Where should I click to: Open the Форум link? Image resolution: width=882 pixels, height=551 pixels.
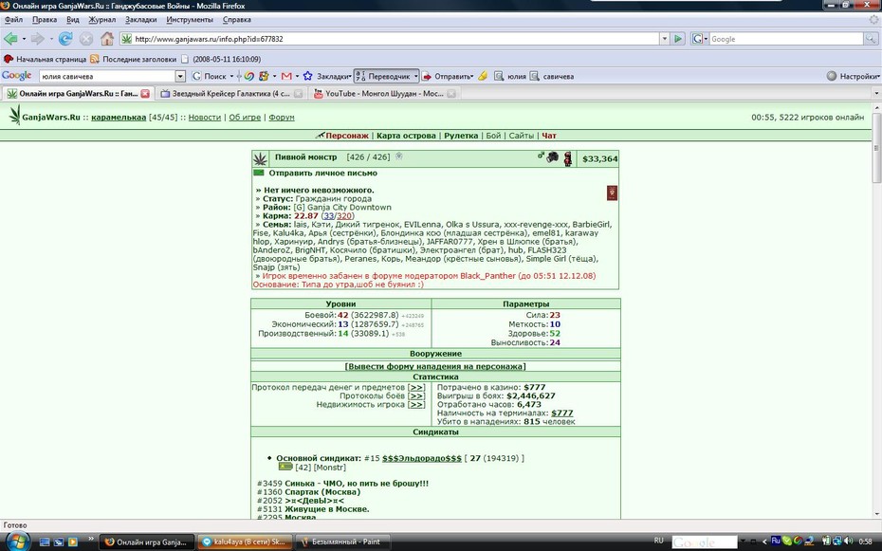[282, 117]
